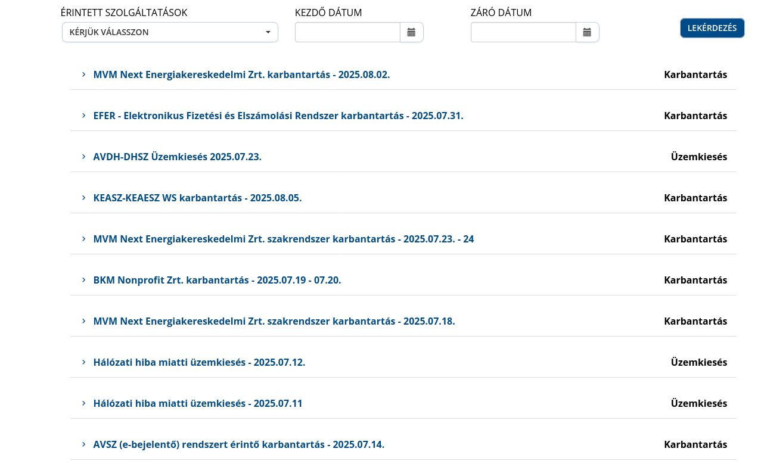This screenshot has height=467, width=761.
Task: Open EFER Elektronikus Fizetési Rendszer karbantartás link
Action: (278, 116)
